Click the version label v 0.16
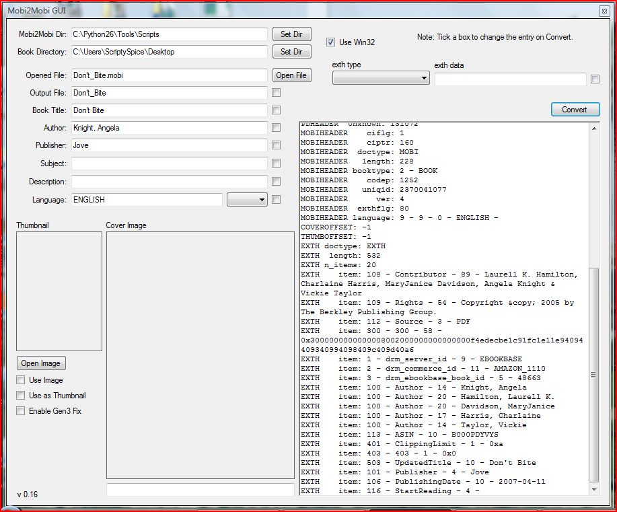 click(28, 495)
